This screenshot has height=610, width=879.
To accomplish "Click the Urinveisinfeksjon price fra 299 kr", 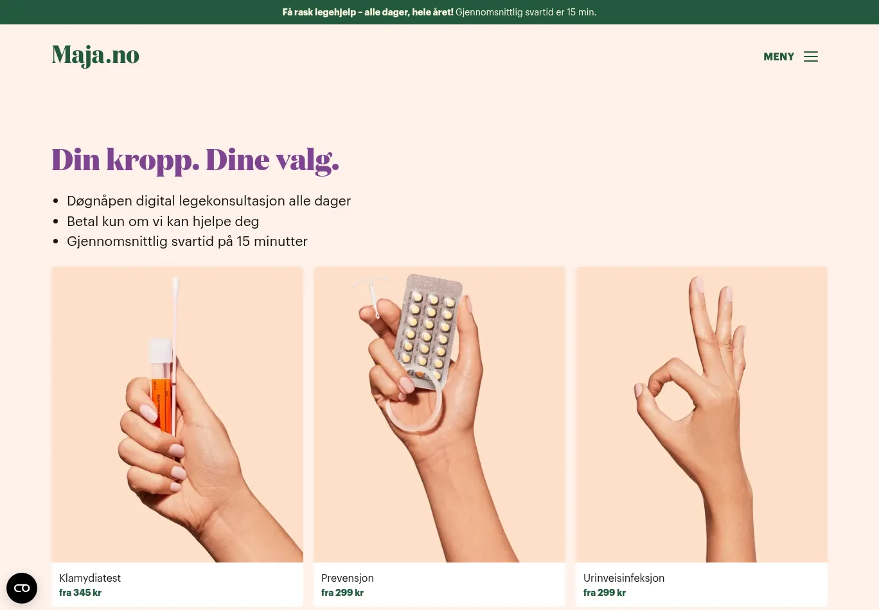I will (x=605, y=593).
